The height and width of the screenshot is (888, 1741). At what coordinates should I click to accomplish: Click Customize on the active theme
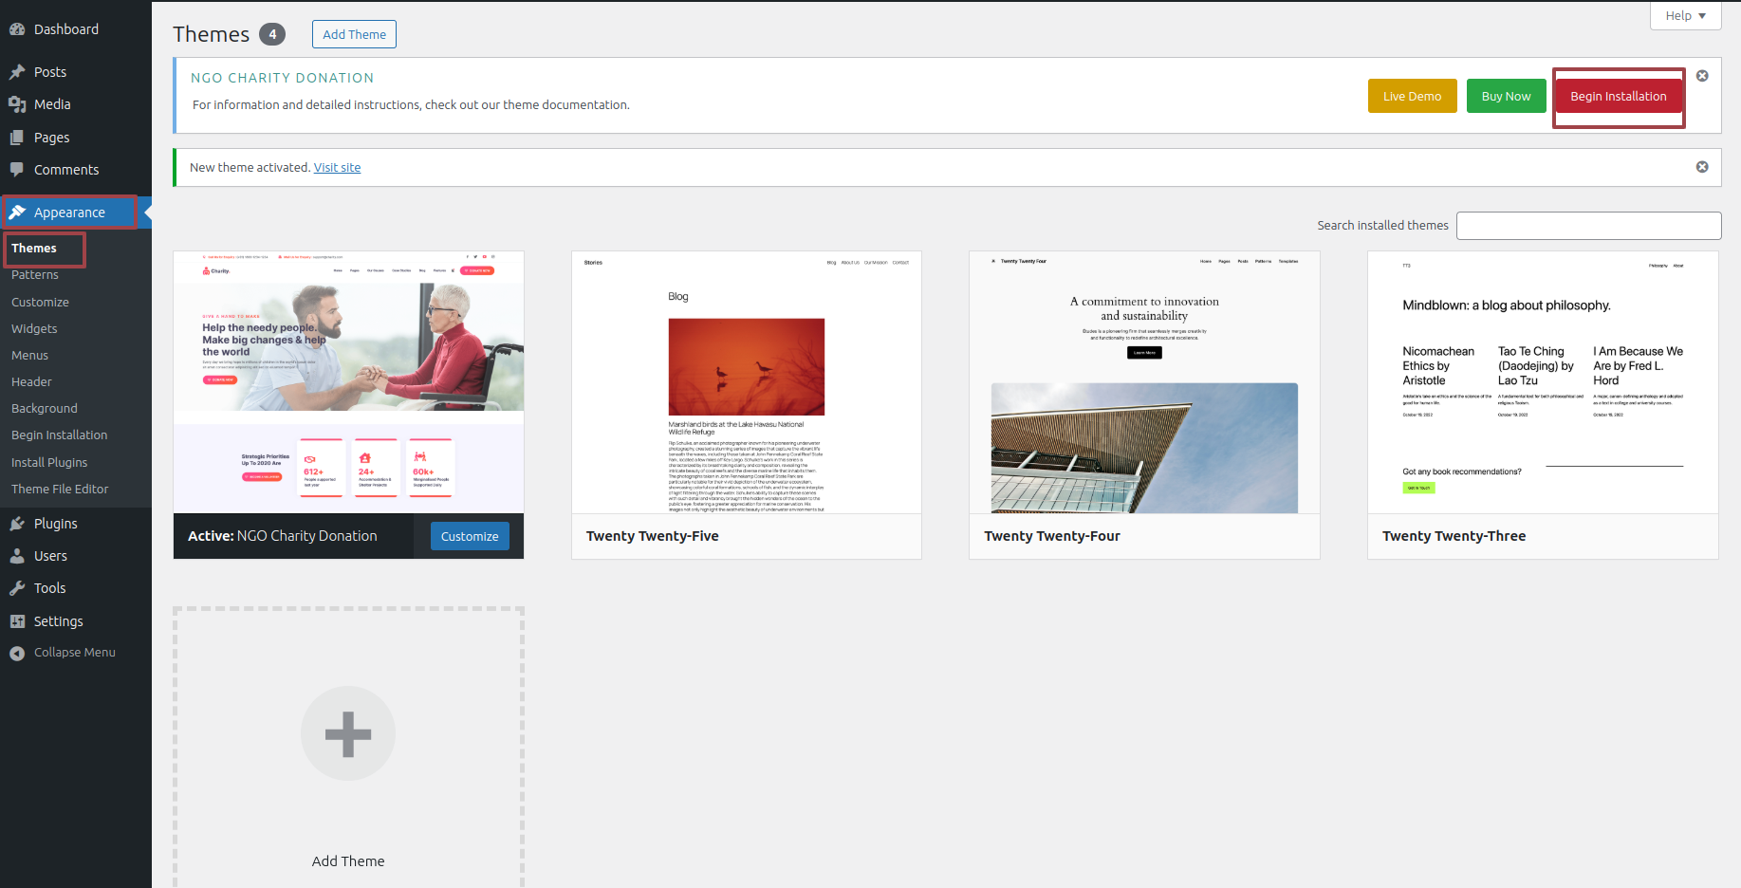[470, 536]
